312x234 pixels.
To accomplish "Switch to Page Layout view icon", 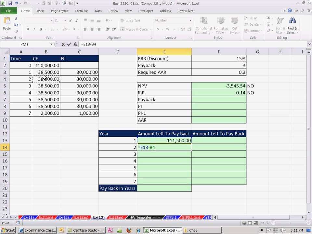I will (250, 223).
